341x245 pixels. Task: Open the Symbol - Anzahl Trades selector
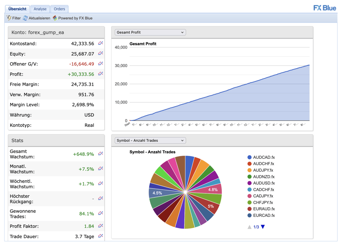click(150, 140)
